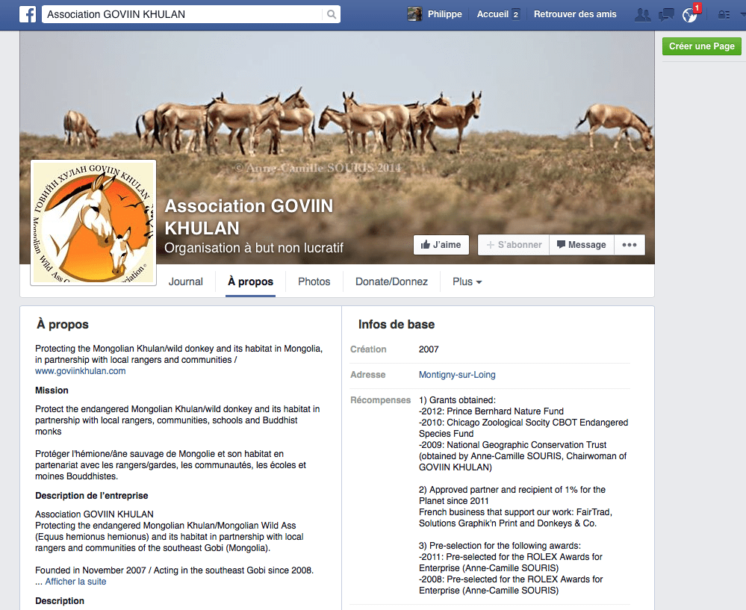The width and height of the screenshot is (746, 610).
Task: Open the messages chat icon
Action: 665,14
